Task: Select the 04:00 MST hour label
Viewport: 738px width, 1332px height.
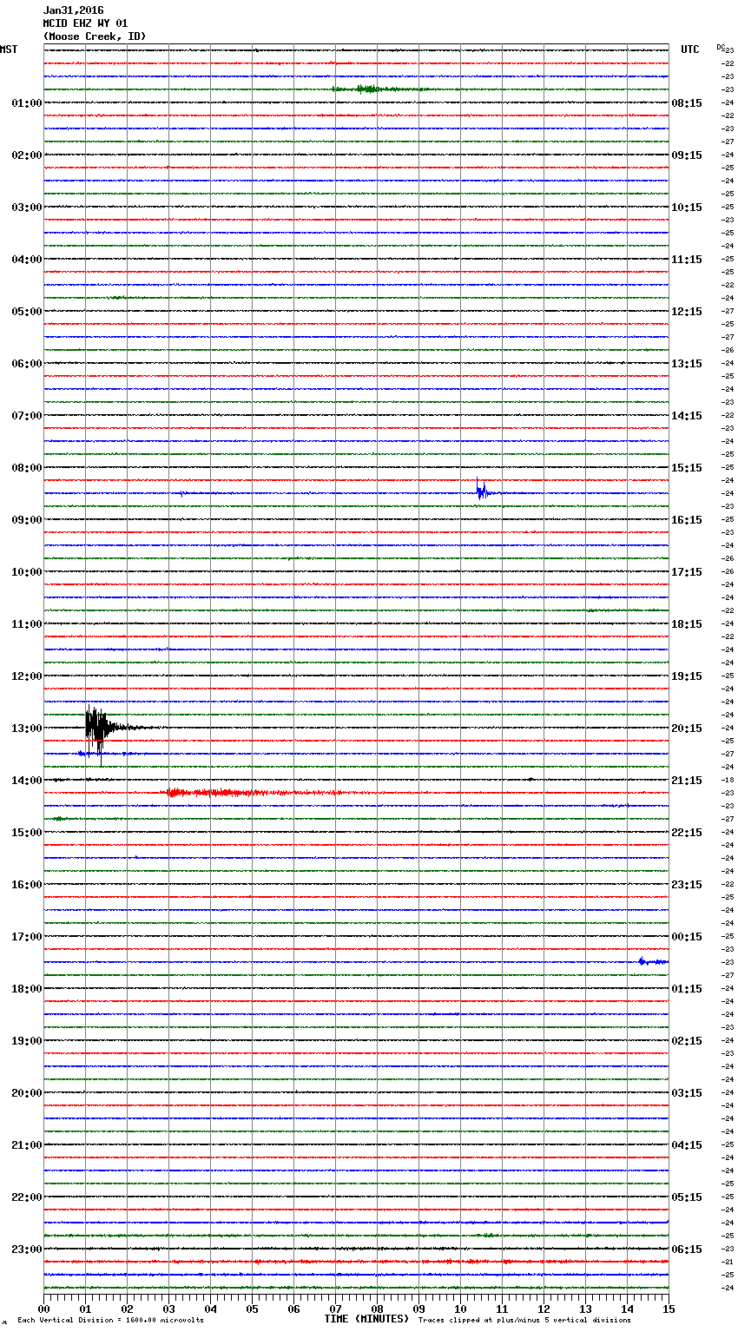Action: (x=26, y=260)
